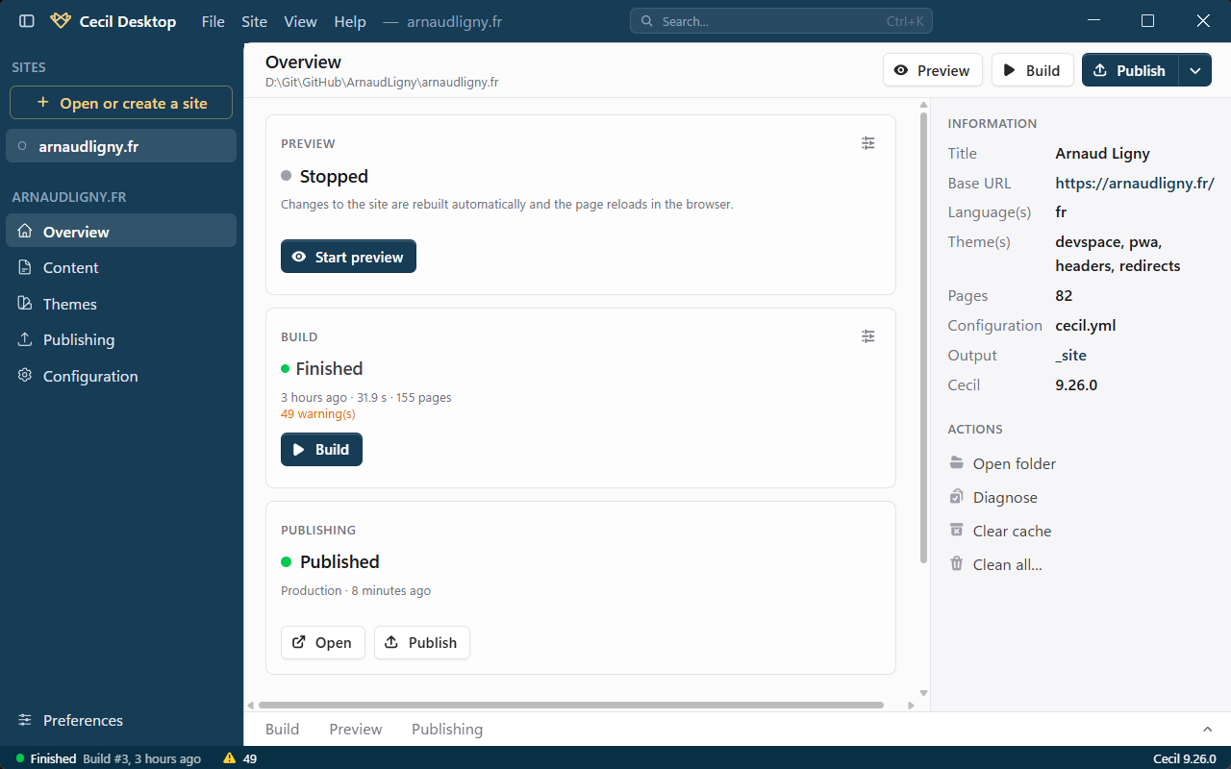Image resolution: width=1231 pixels, height=769 pixels.
Task: Go to Content section
Action: coord(121,267)
